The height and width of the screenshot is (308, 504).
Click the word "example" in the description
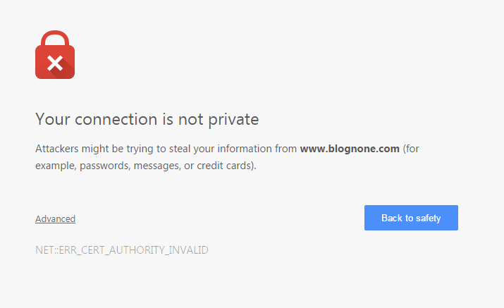click(55, 166)
